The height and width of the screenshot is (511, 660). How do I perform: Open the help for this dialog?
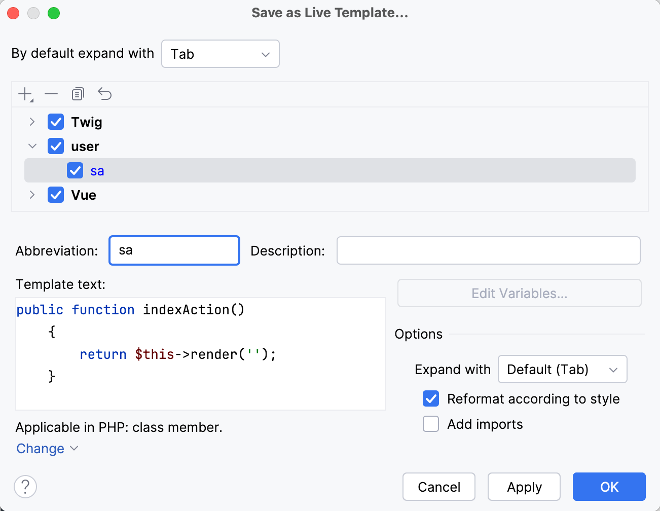tap(25, 487)
